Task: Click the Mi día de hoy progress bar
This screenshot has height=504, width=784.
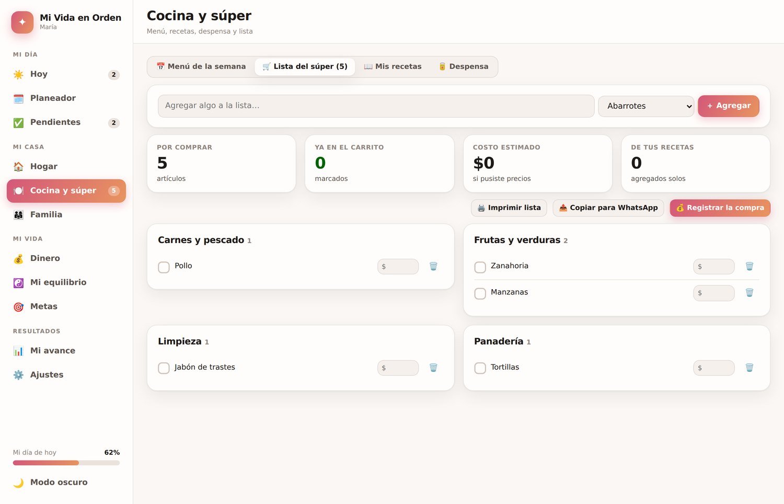Action: pyautogui.click(x=66, y=463)
